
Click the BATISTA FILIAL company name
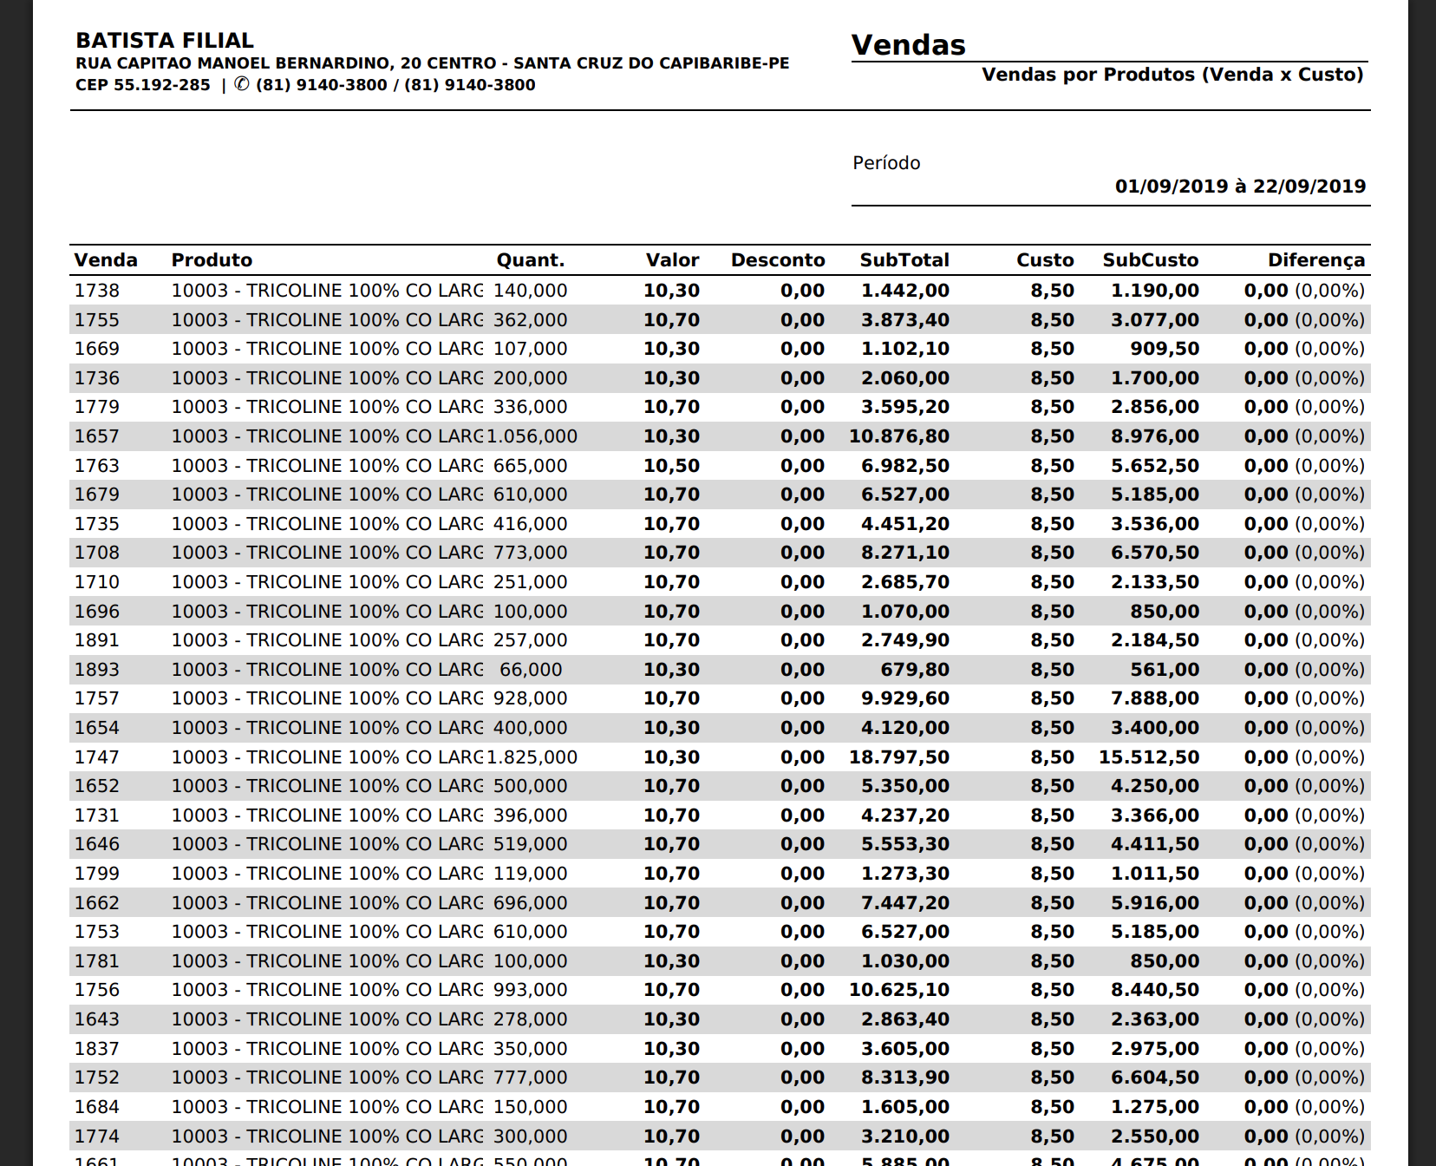(x=165, y=41)
